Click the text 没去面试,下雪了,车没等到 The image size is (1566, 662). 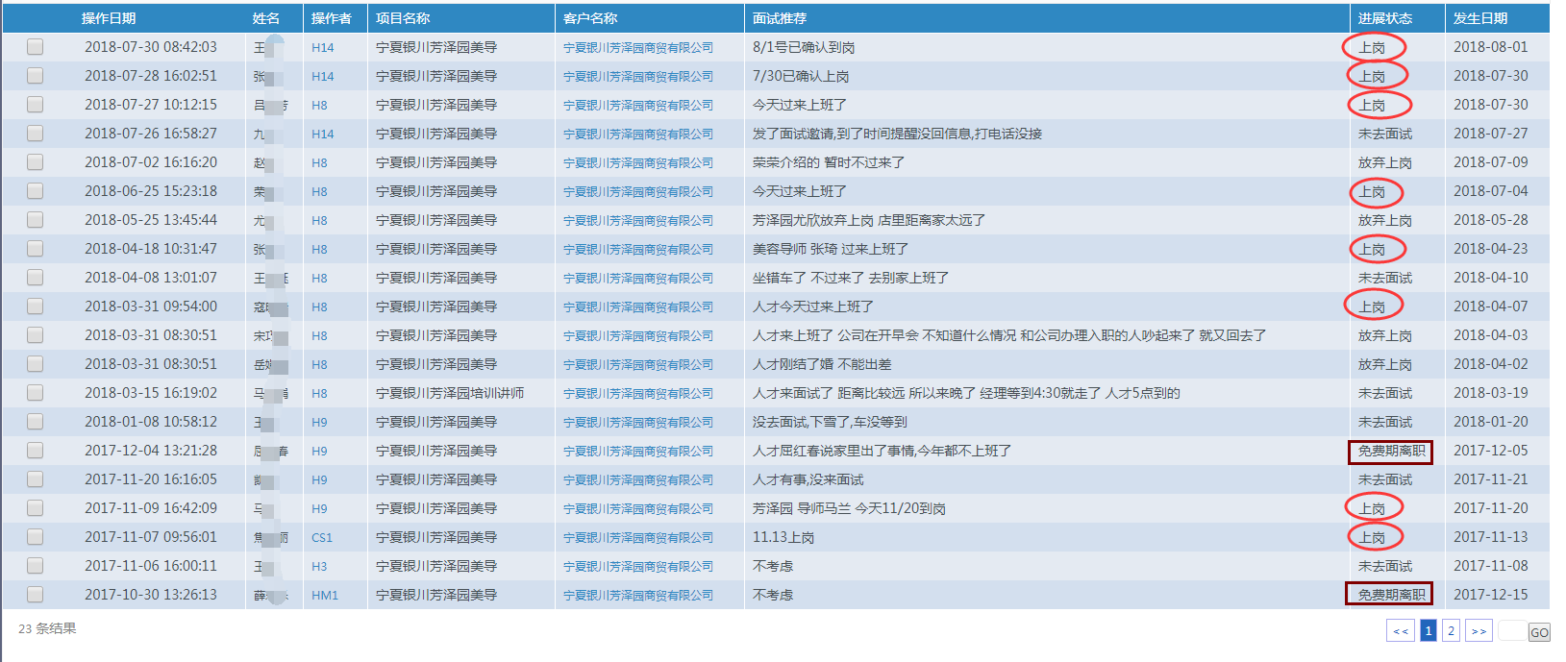pyautogui.click(x=830, y=422)
